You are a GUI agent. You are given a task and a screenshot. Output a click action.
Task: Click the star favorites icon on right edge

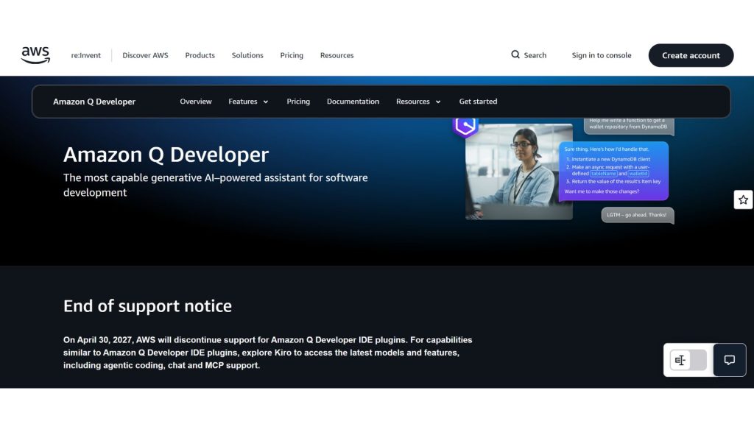(x=743, y=199)
